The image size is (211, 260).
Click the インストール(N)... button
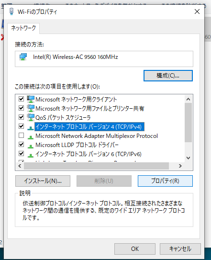pyautogui.click(x=43, y=181)
